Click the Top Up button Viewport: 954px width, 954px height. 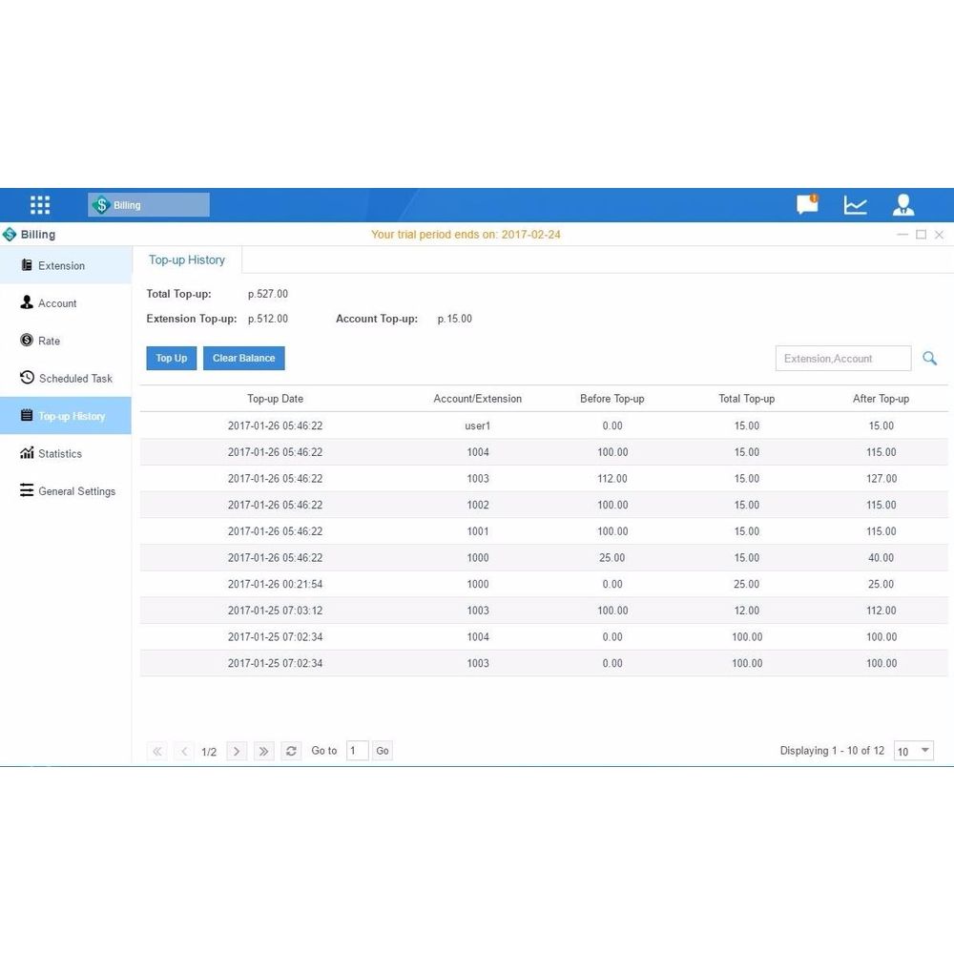click(172, 359)
